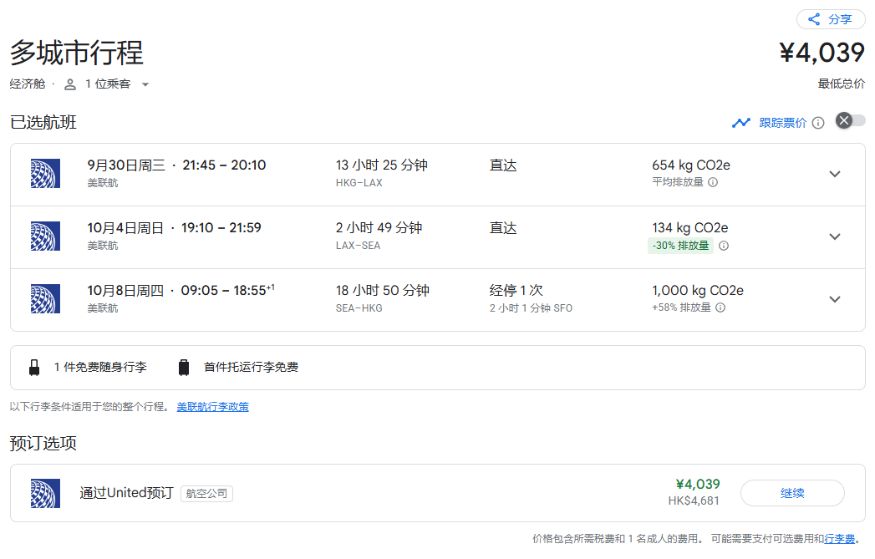Click info icon beside +58% 排放量
875x559 pixels.
click(x=720, y=307)
